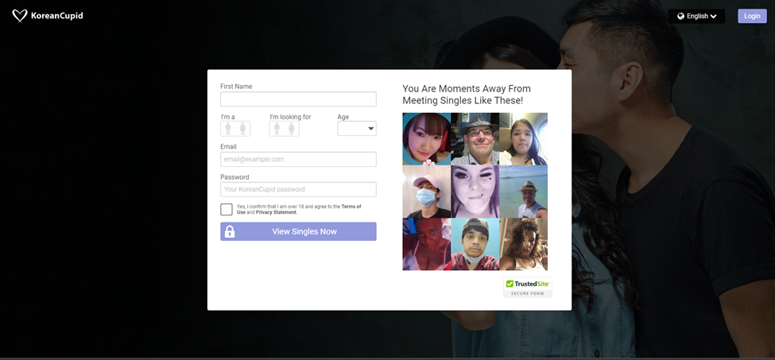The image size is (775, 360).
Task: Click the padlock icon on the signup button
Action: pyautogui.click(x=230, y=231)
